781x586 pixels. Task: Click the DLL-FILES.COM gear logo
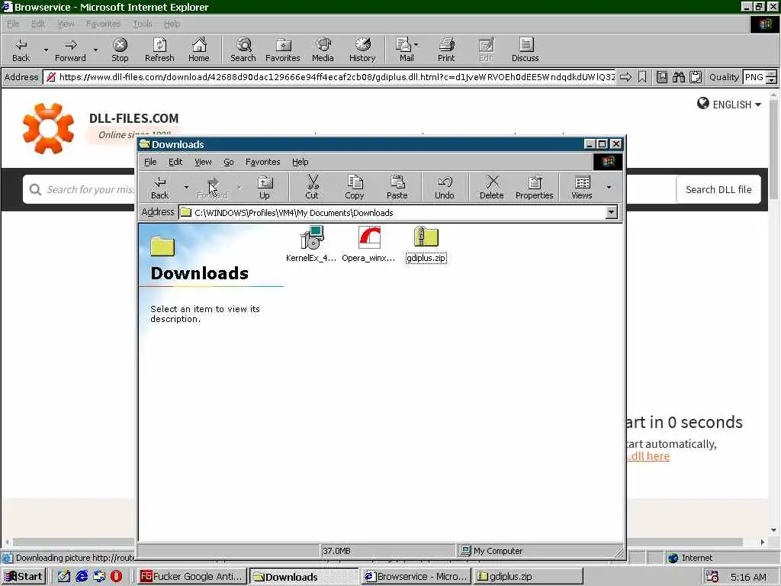tap(48, 128)
